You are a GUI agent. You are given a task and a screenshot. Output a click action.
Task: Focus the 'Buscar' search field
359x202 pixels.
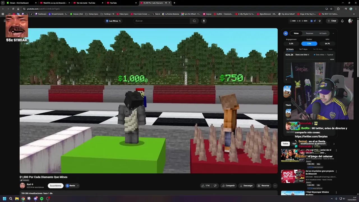[162, 21]
